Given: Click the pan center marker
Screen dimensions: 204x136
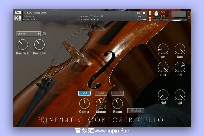Looking at the screenshot, I should tap(161, 20).
